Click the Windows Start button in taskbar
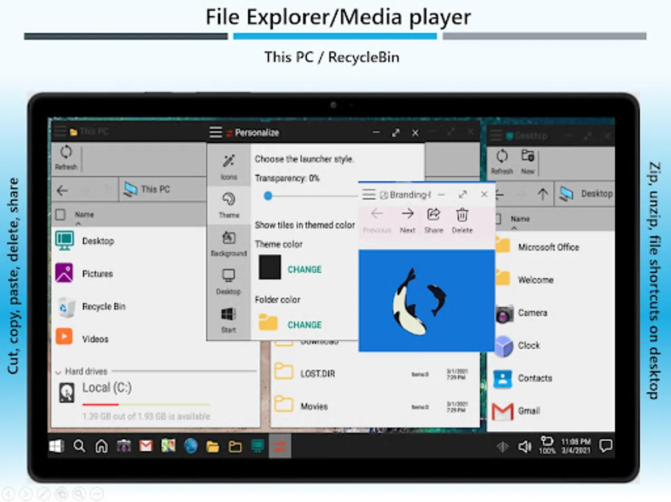This screenshot has width=671, height=502. (x=56, y=446)
